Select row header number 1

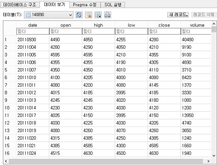point(10,40)
